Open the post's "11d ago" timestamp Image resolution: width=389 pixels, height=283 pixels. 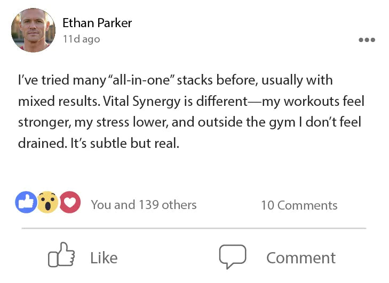point(81,39)
